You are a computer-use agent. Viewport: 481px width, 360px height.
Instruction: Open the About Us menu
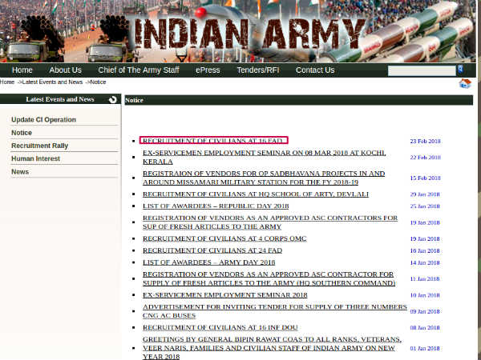(66, 70)
